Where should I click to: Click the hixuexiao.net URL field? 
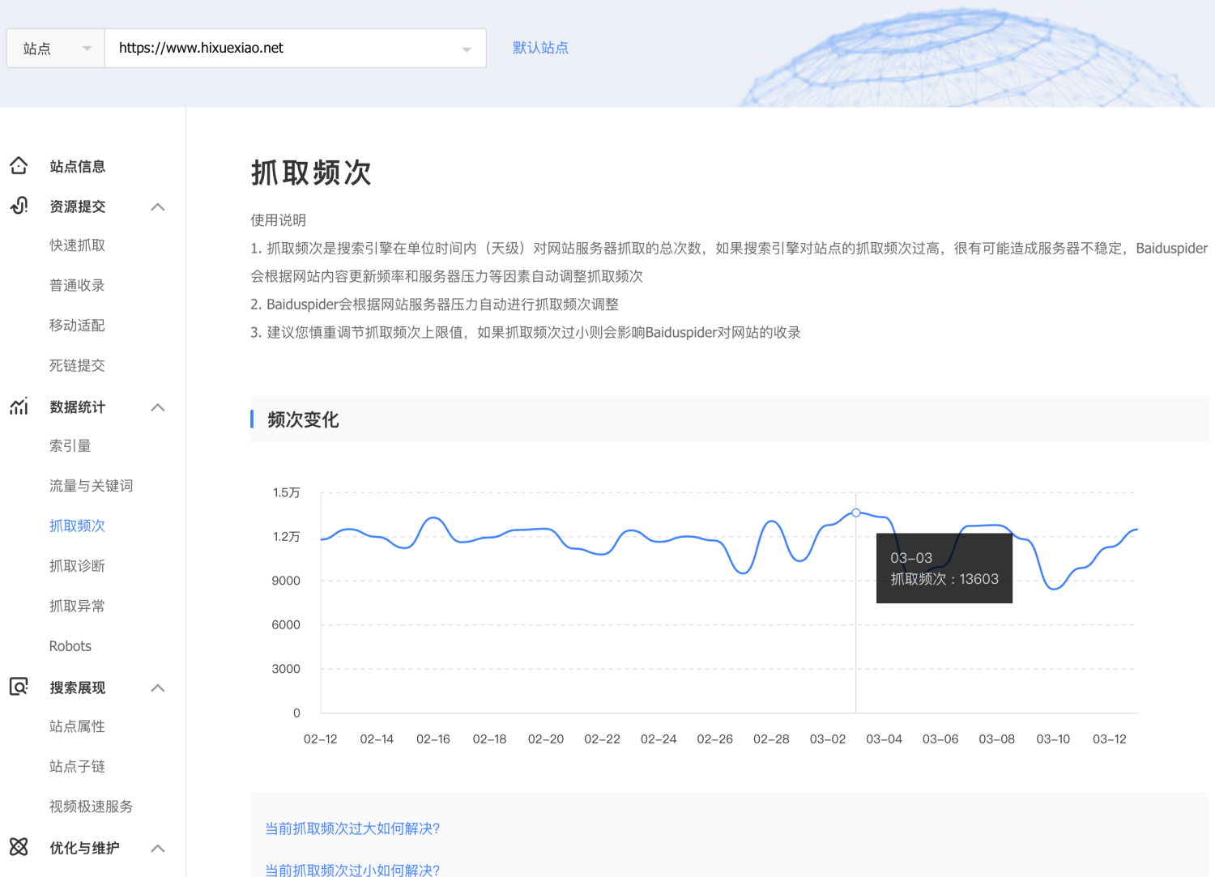click(296, 49)
